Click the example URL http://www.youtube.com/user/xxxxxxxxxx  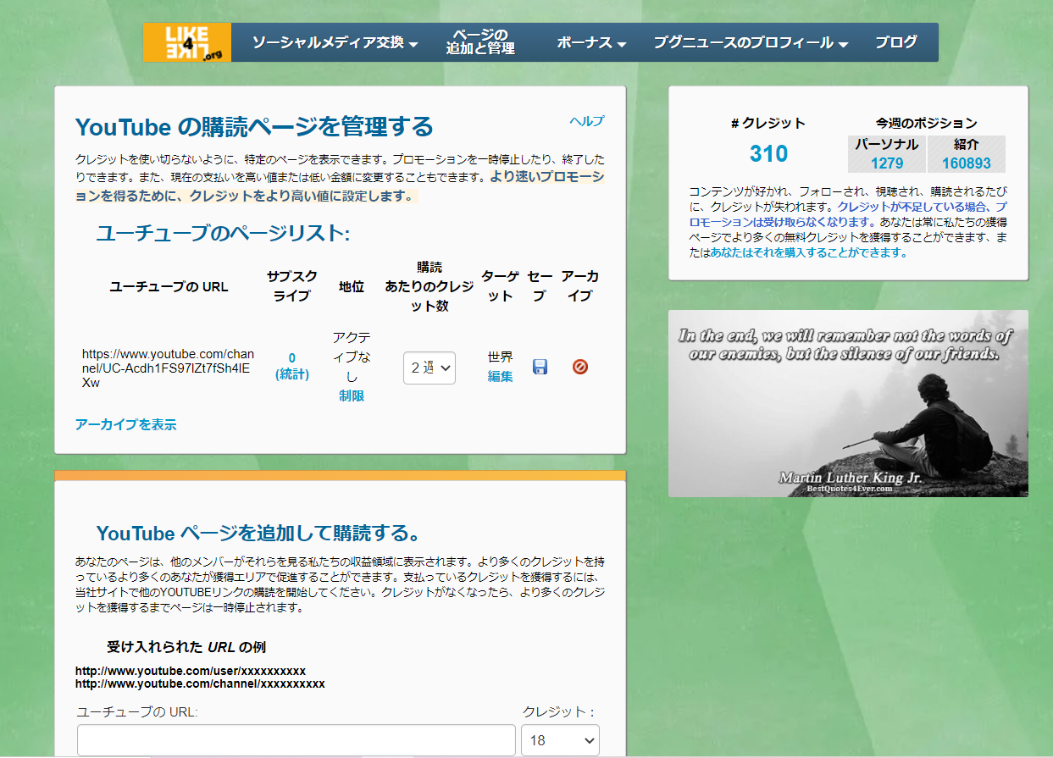tap(191, 671)
